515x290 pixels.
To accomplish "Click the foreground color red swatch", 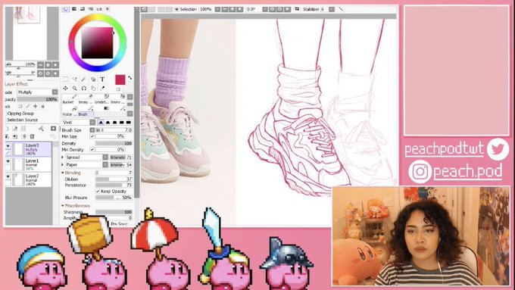I will pyautogui.click(x=120, y=80).
